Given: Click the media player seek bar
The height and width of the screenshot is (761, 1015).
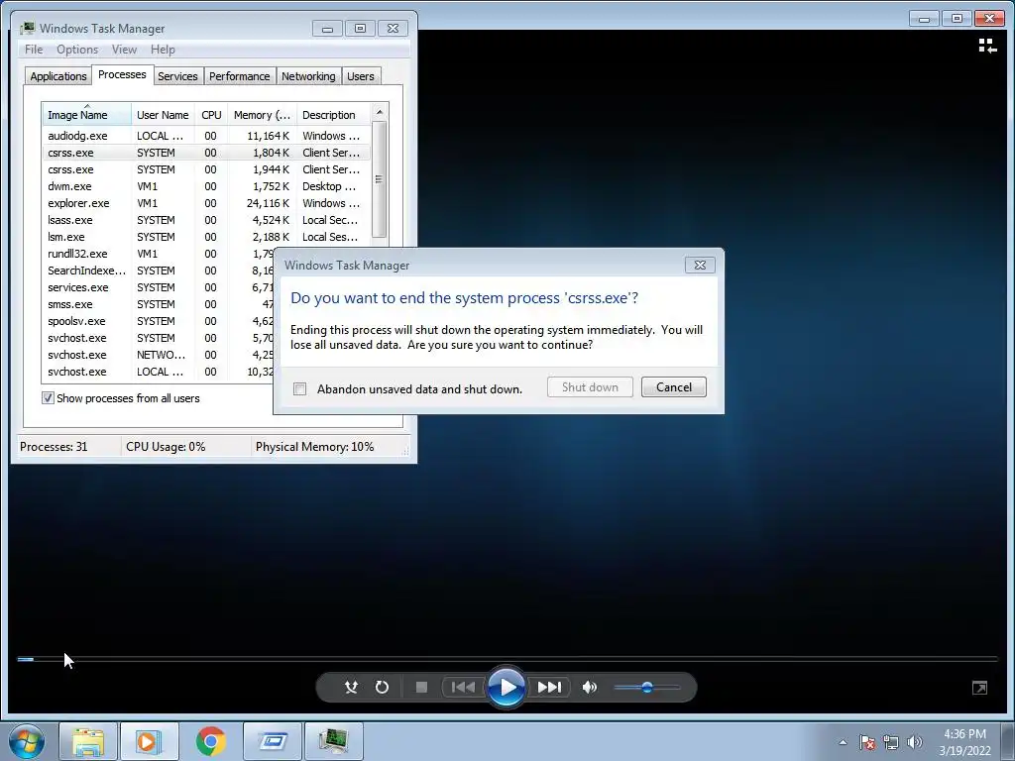Looking at the screenshot, I should 507,659.
